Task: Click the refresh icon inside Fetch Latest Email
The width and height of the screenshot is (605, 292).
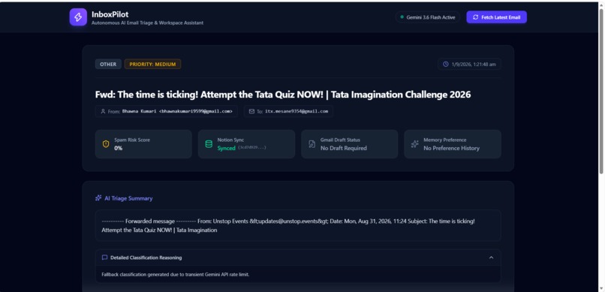Action: click(x=475, y=17)
